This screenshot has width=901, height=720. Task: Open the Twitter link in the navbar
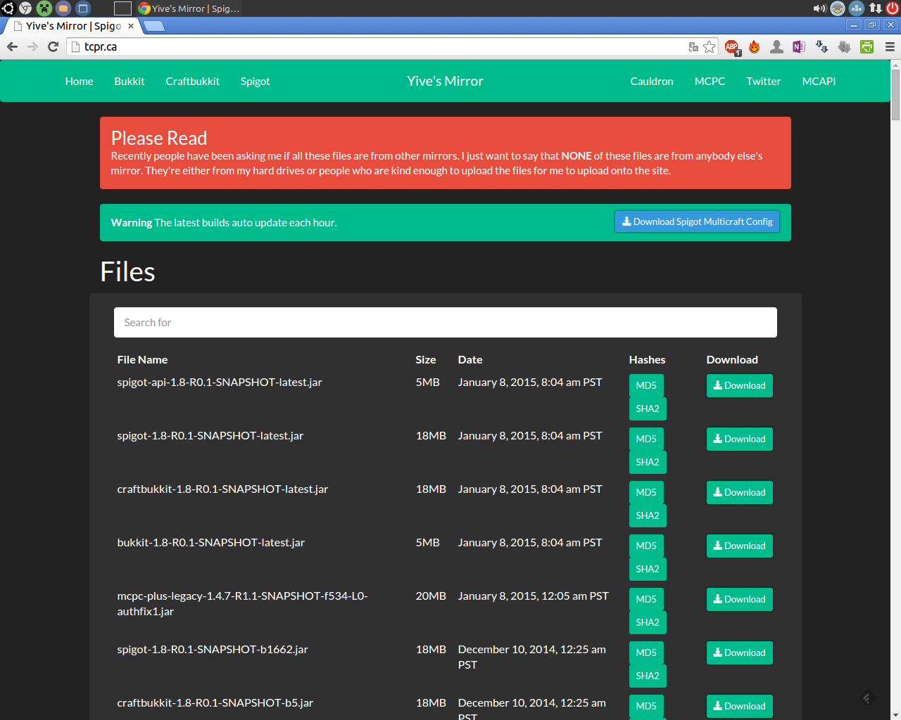pos(764,81)
